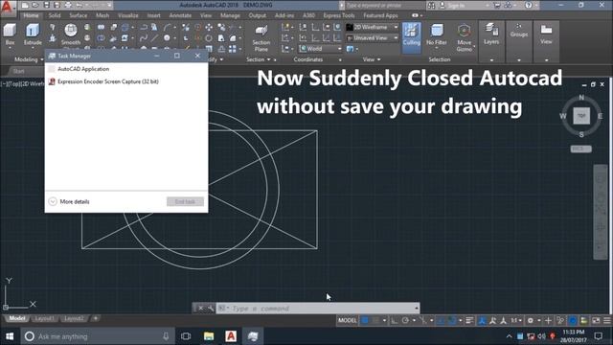Click End task in Task Manager
The width and height of the screenshot is (613, 345).
coord(185,201)
